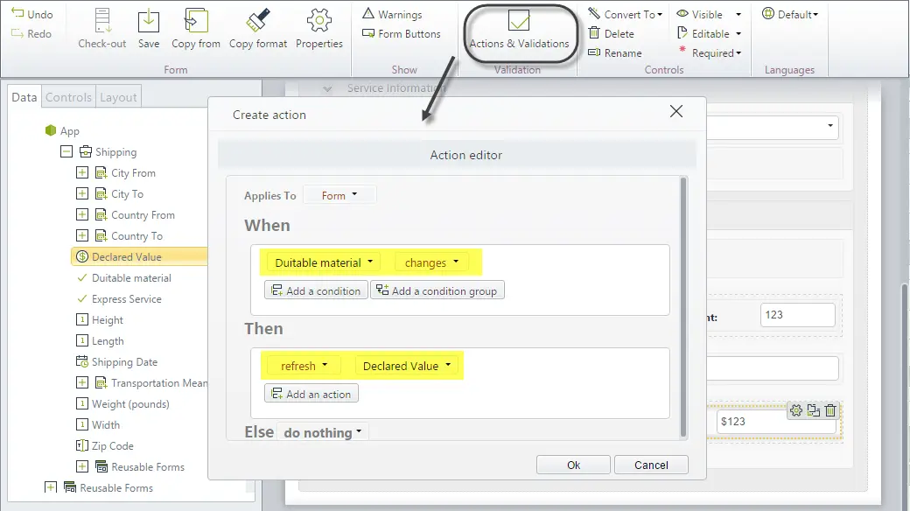Click the Undo button in ribbon

pyautogui.click(x=31, y=14)
